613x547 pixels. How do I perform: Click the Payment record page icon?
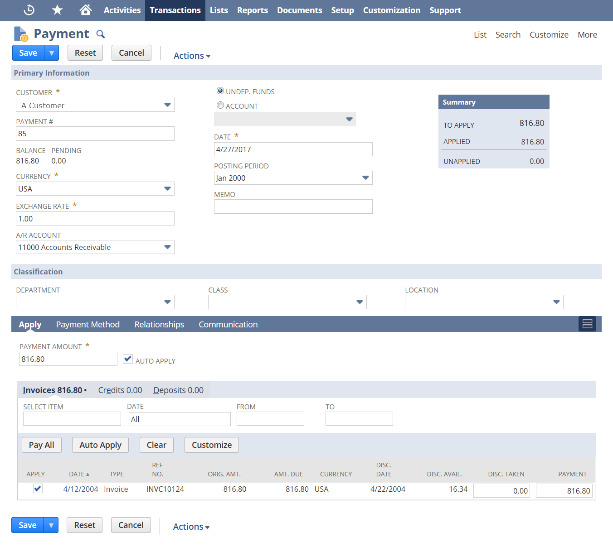point(21,34)
